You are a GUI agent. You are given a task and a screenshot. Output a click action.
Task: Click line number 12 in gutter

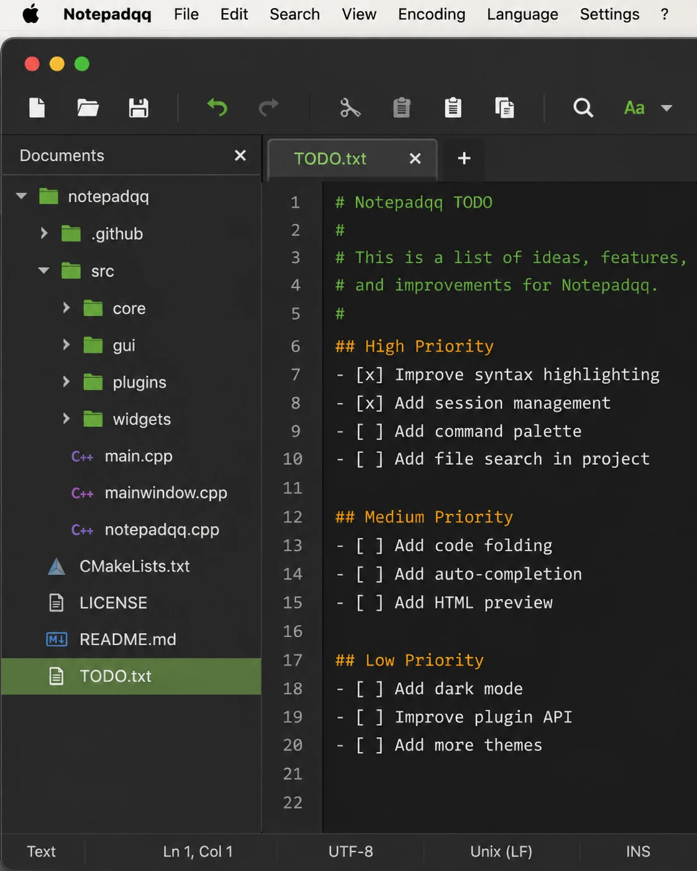pos(293,517)
